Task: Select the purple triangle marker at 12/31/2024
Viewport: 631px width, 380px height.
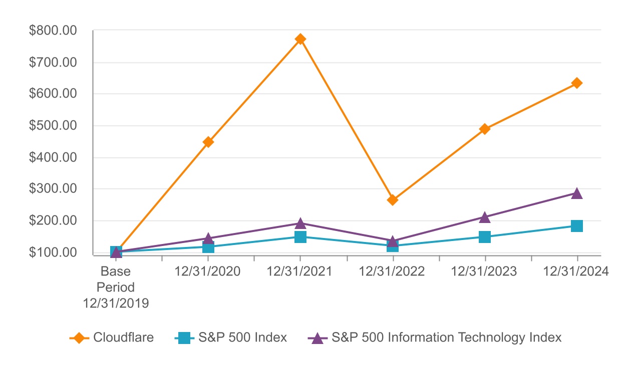Action: [577, 193]
